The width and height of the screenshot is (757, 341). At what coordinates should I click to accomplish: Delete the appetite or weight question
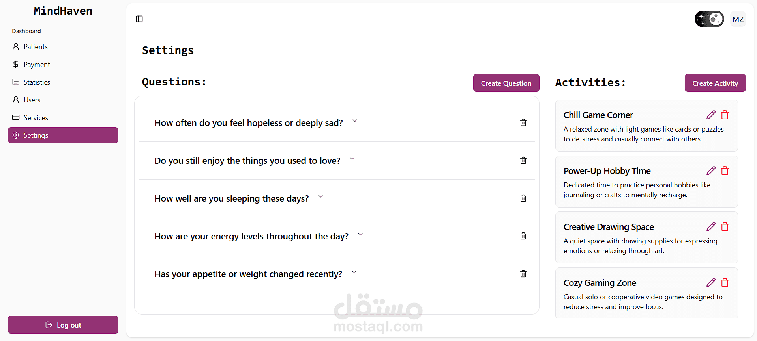(523, 274)
